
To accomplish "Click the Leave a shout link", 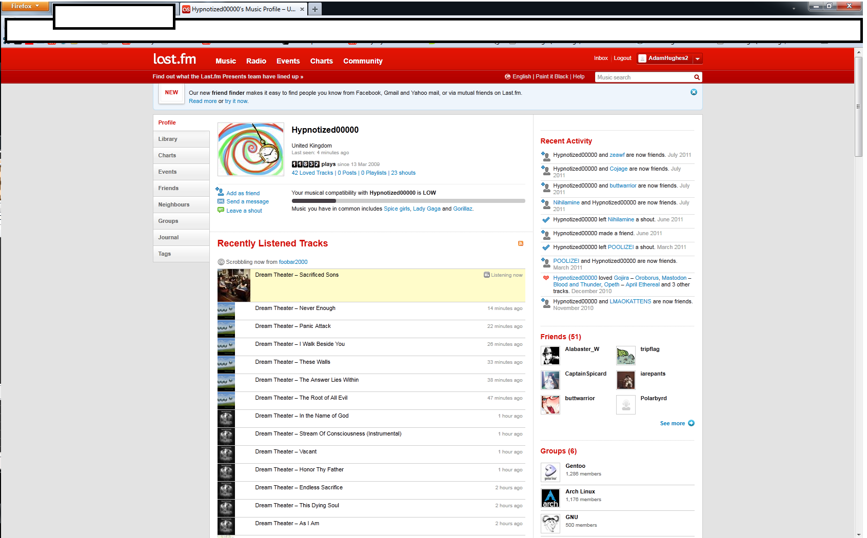I will coord(244,211).
